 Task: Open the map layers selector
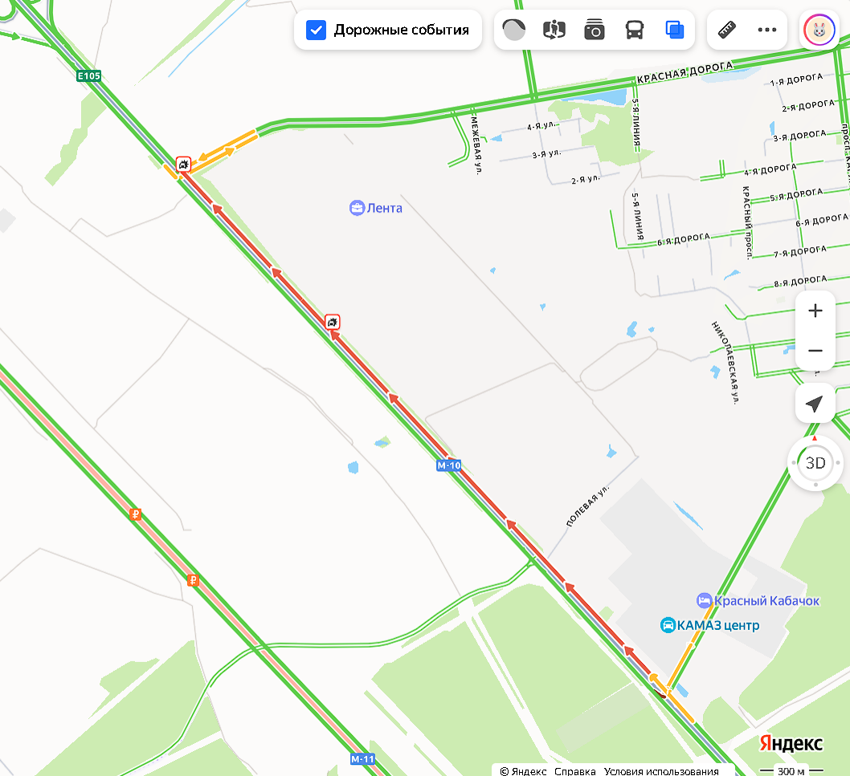tap(674, 30)
